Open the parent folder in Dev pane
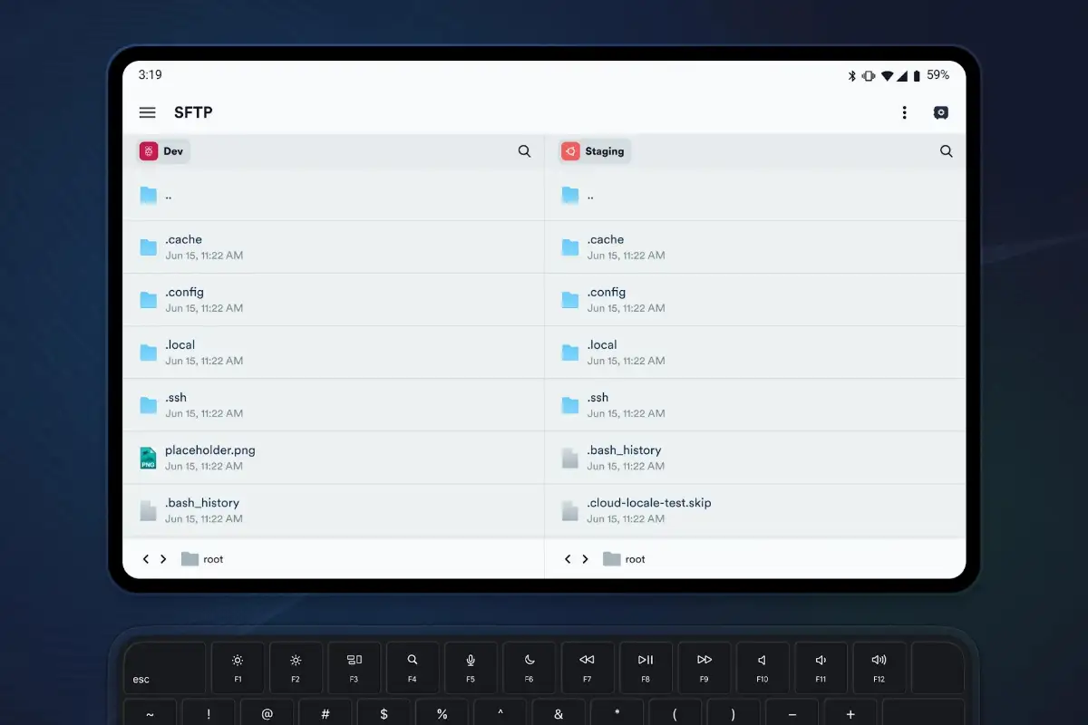Screen dimensions: 1088x725 pyautogui.click(x=334, y=195)
